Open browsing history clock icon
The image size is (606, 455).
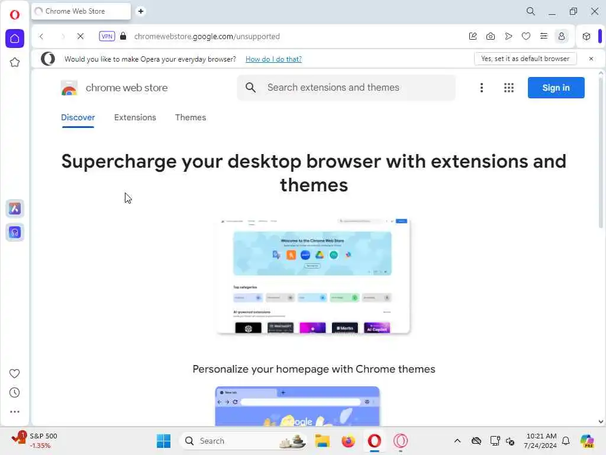coord(14,393)
